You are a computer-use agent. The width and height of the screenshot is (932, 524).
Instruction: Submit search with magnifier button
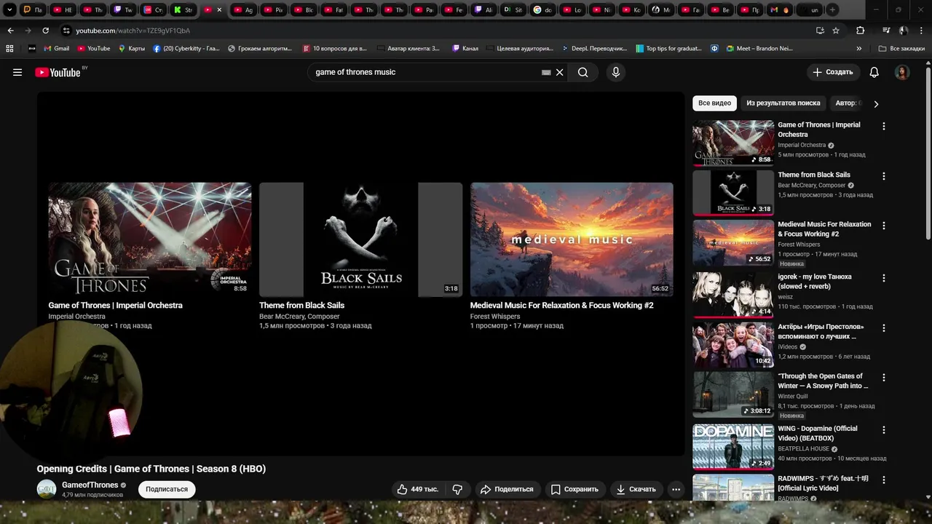tap(582, 72)
